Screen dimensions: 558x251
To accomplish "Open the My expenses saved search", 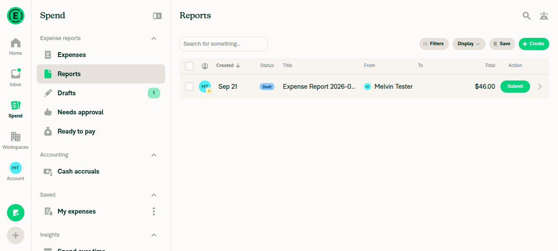I will [101, 211].
